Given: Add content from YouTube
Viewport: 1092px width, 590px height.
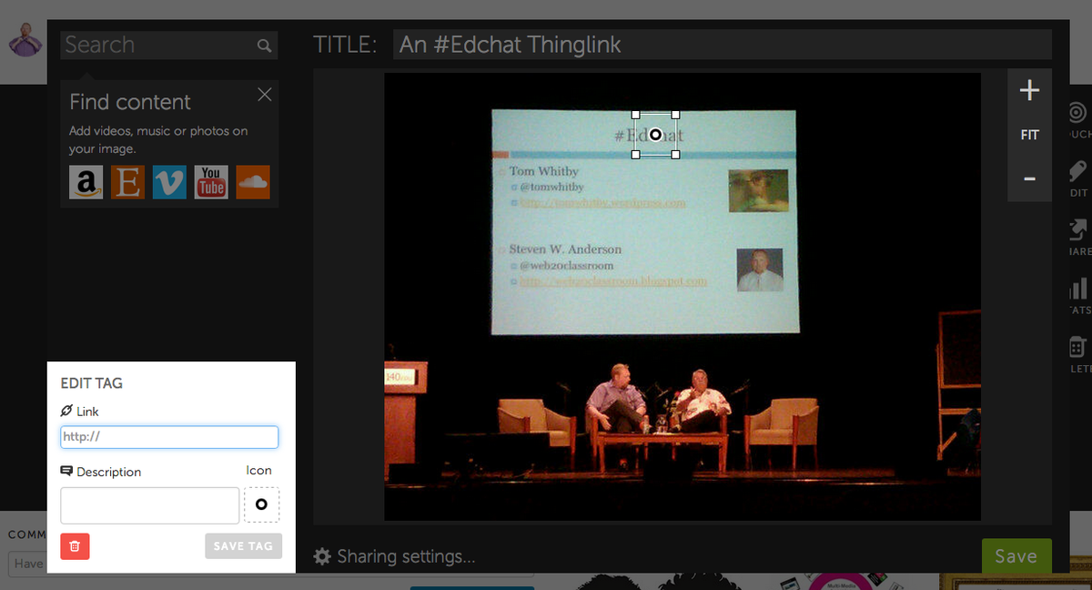Looking at the screenshot, I should (x=210, y=182).
